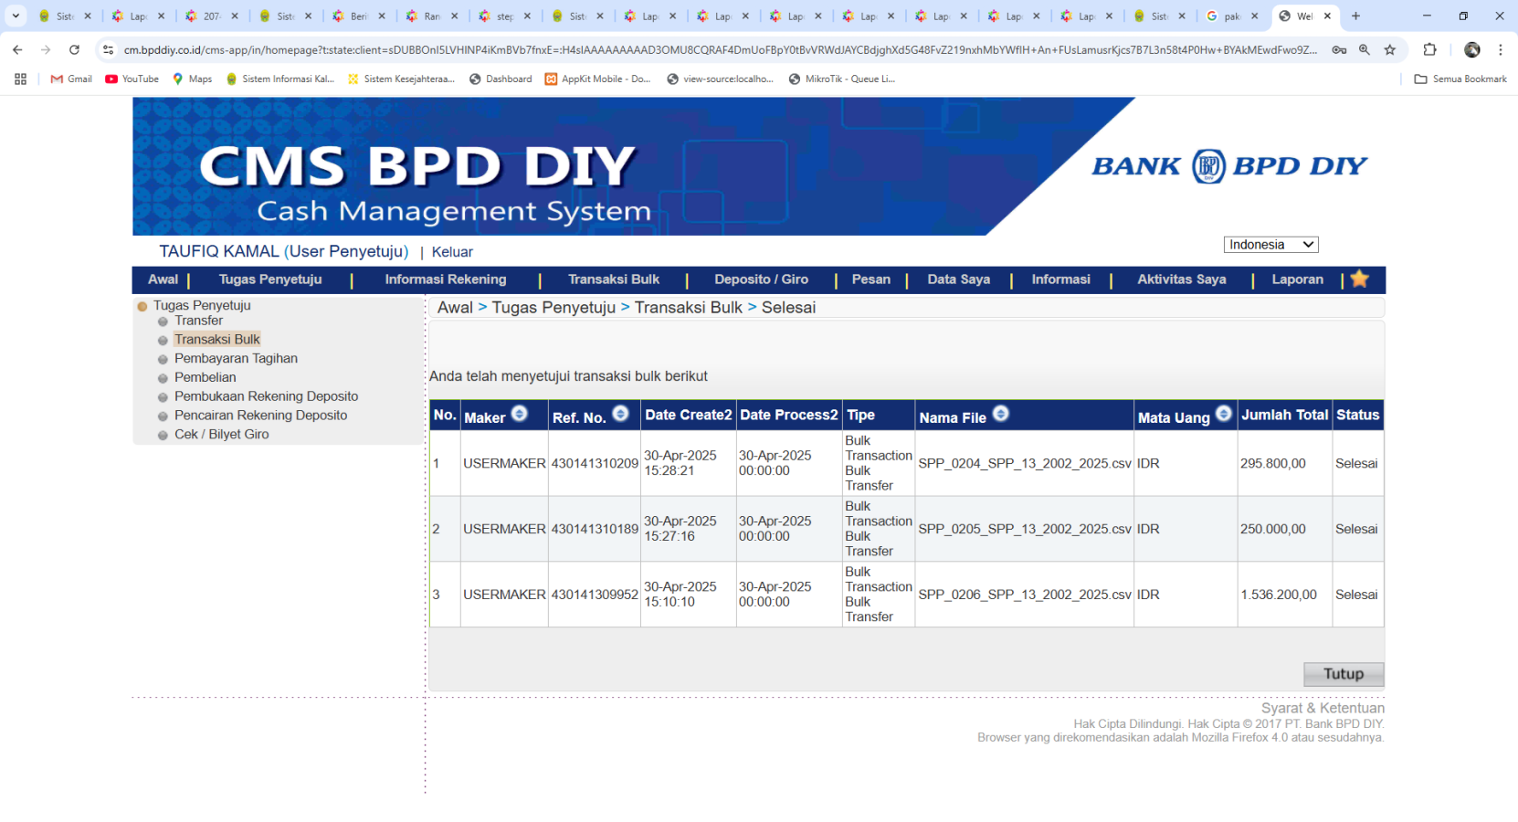This screenshot has width=1518, height=822.
Task: Open Data Saya menu
Action: 958,279
